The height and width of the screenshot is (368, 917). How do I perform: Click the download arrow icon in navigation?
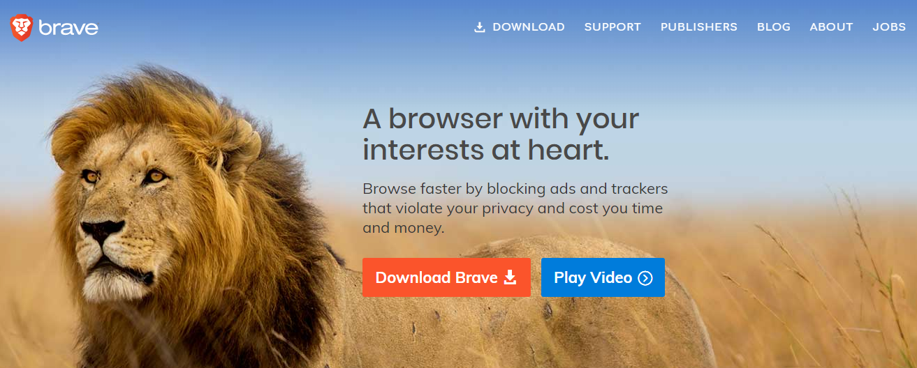[x=479, y=27]
